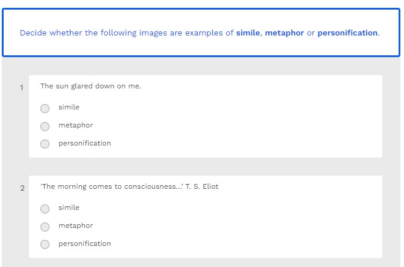Choose the personification radio button for question 1

[x=45, y=144]
